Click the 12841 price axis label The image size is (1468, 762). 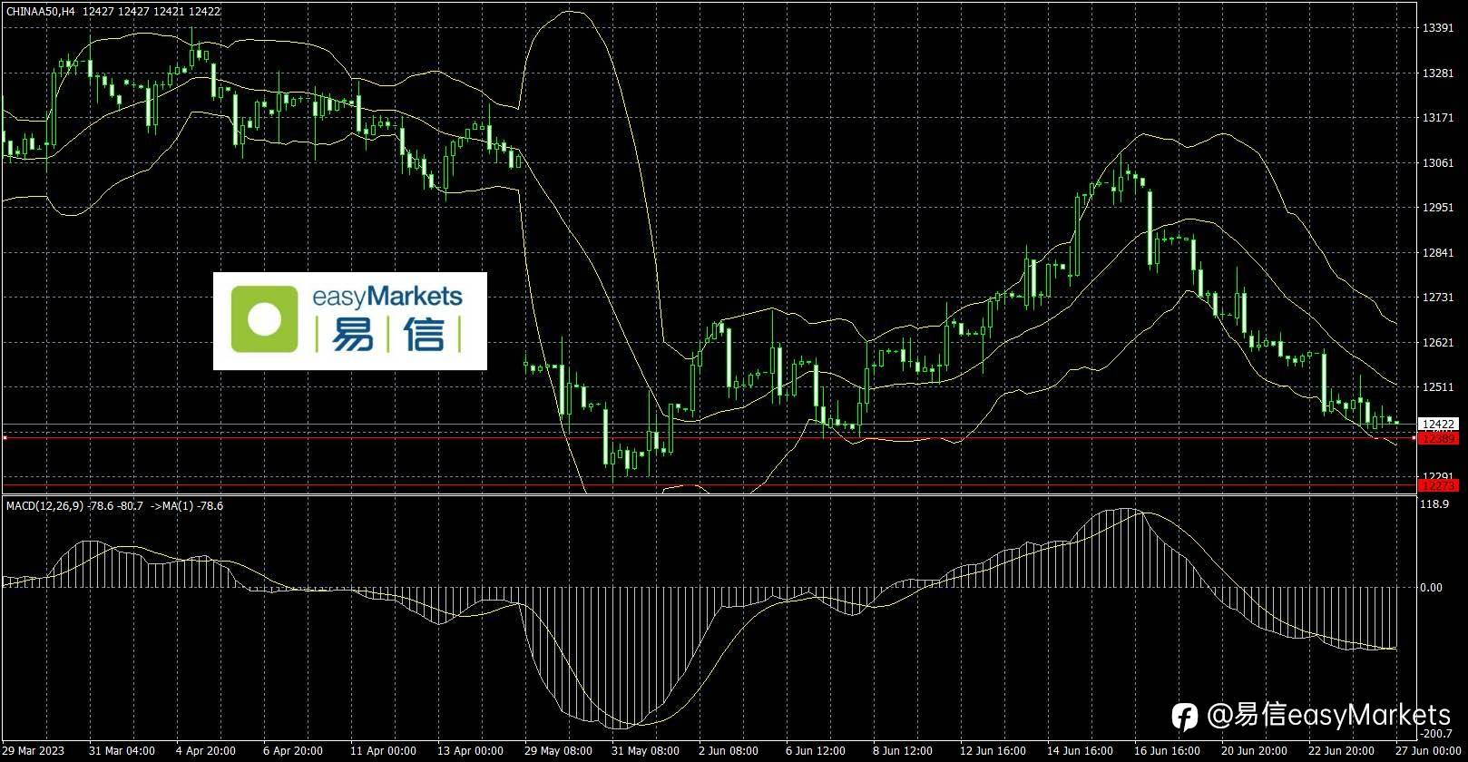(1438, 253)
